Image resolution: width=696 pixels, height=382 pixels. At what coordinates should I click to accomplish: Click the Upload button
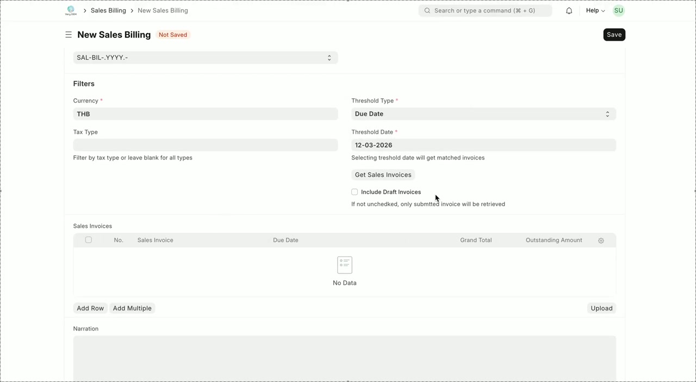point(601,308)
